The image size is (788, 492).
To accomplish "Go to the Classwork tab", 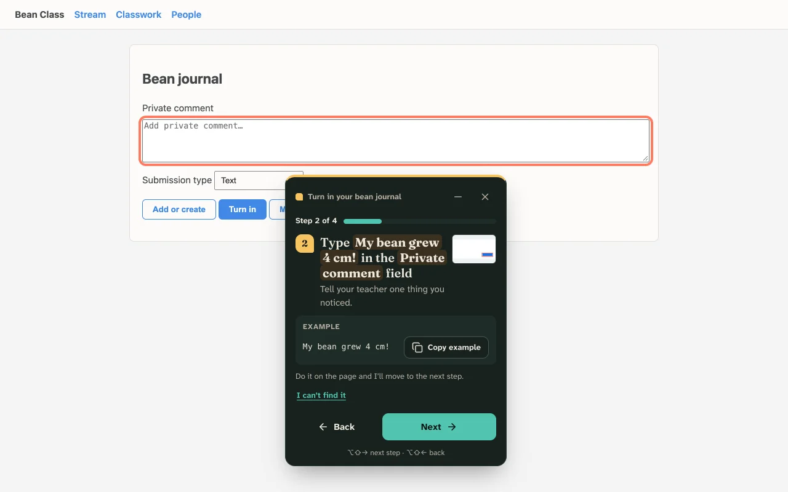I will (x=139, y=15).
